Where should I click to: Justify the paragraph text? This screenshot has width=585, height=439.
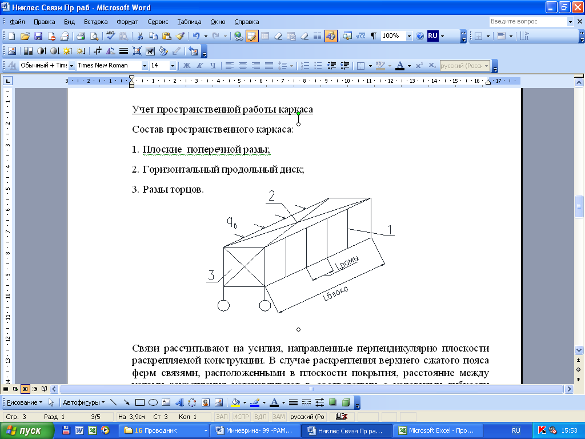(x=269, y=66)
